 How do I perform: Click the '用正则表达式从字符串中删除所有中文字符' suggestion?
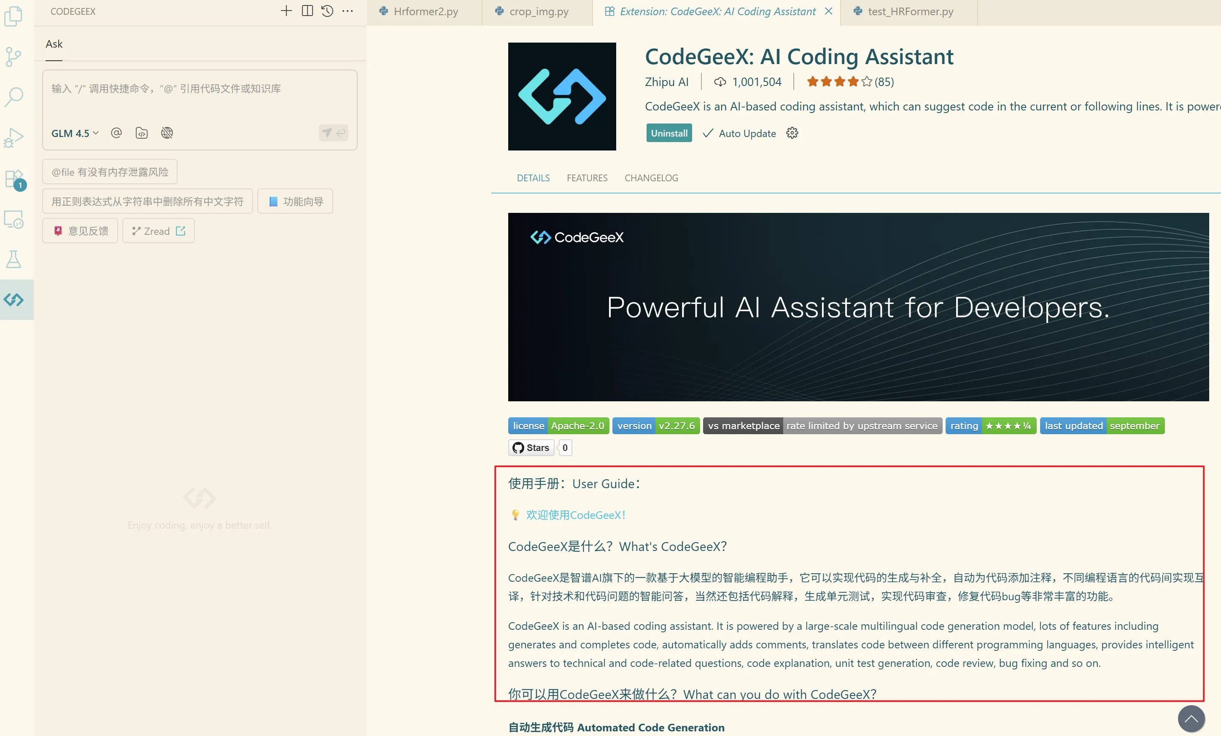pos(148,201)
